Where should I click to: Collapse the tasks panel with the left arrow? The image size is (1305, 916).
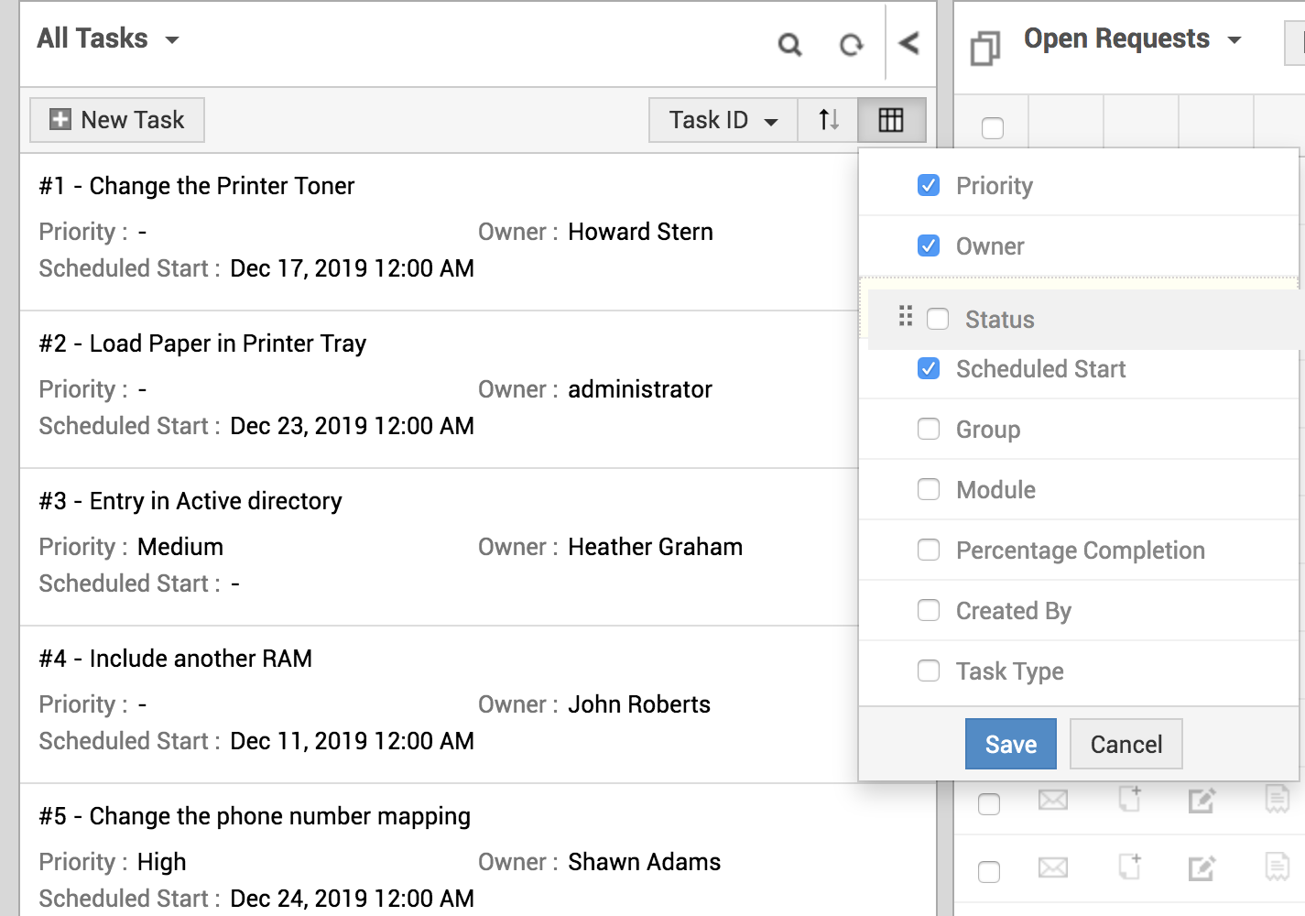[908, 43]
